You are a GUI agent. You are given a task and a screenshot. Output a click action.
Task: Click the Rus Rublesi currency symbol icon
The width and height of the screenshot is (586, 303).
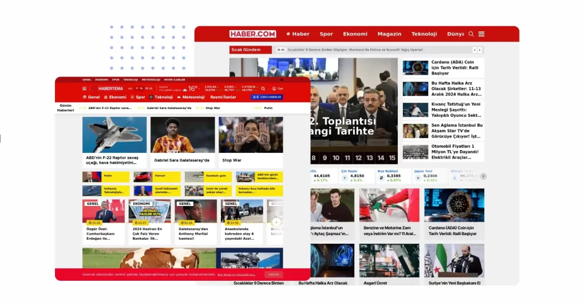pyautogui.click(x=382, y=178)
